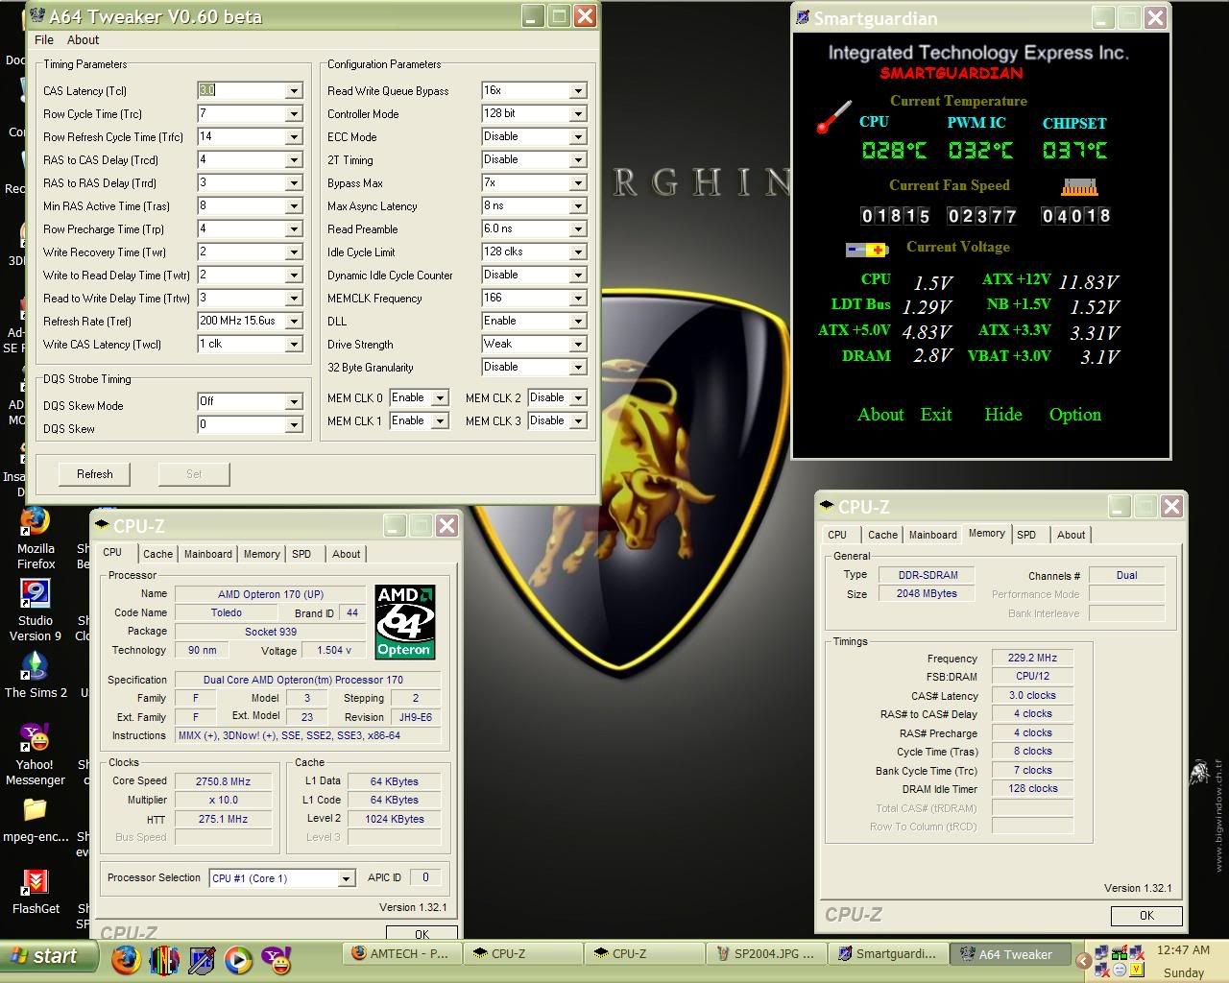Expand Row Refresh Cycle Time (Trfc) dropdown
The height and width of the screenshot is (983, 1229).
click(294, 137)
